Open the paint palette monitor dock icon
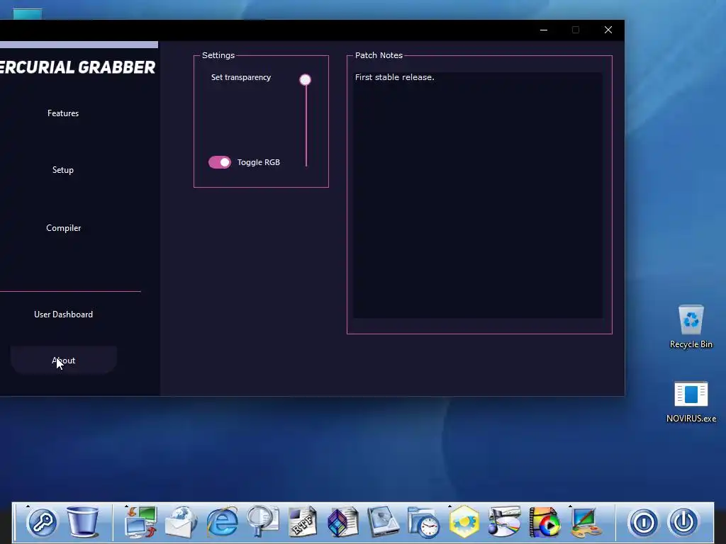 point(585,523)
